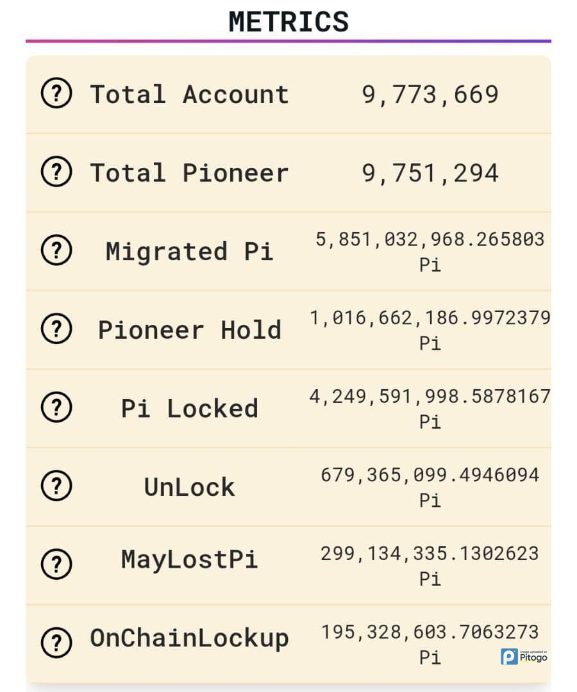Click the MayLostPi amount value
Screen dimensions: 577x692
click(430, 554)
